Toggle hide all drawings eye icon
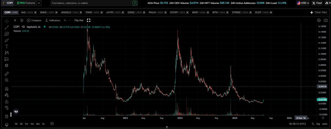This screenshot has height=129, width=331. 7,108
